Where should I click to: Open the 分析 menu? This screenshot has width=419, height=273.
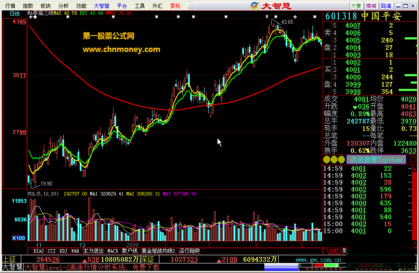tap(63, 6)
